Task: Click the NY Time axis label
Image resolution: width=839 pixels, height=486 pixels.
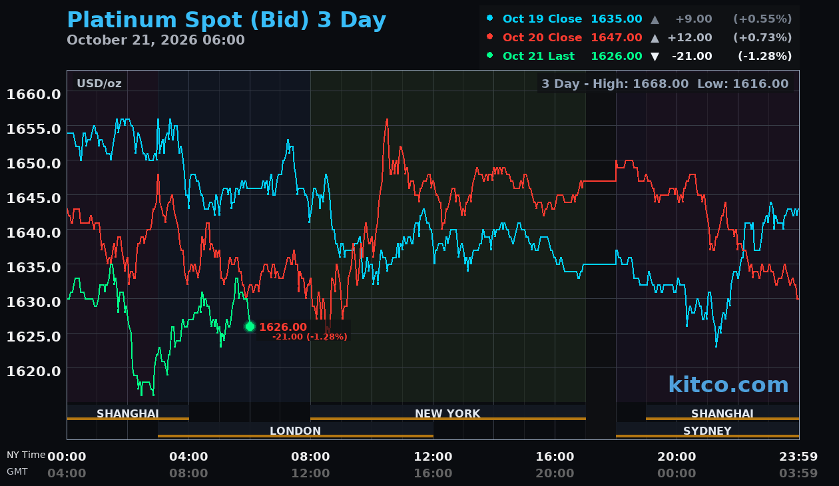Action: [x=26, y=455]
